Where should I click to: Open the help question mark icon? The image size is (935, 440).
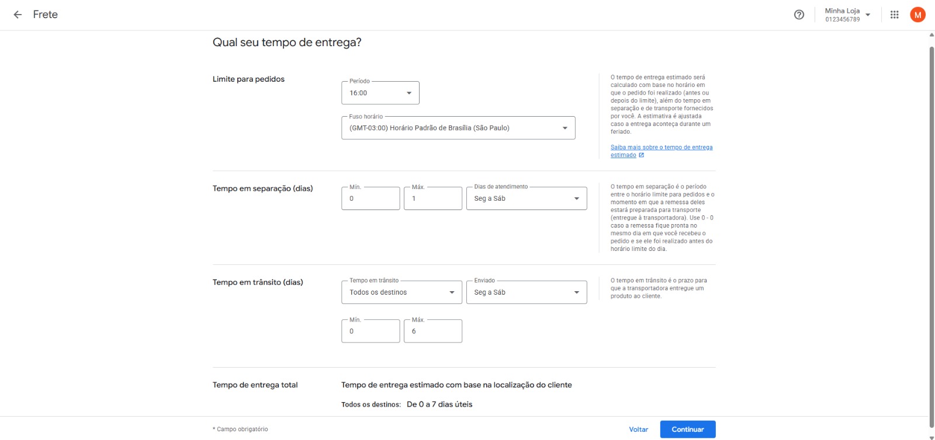[799, 15]
